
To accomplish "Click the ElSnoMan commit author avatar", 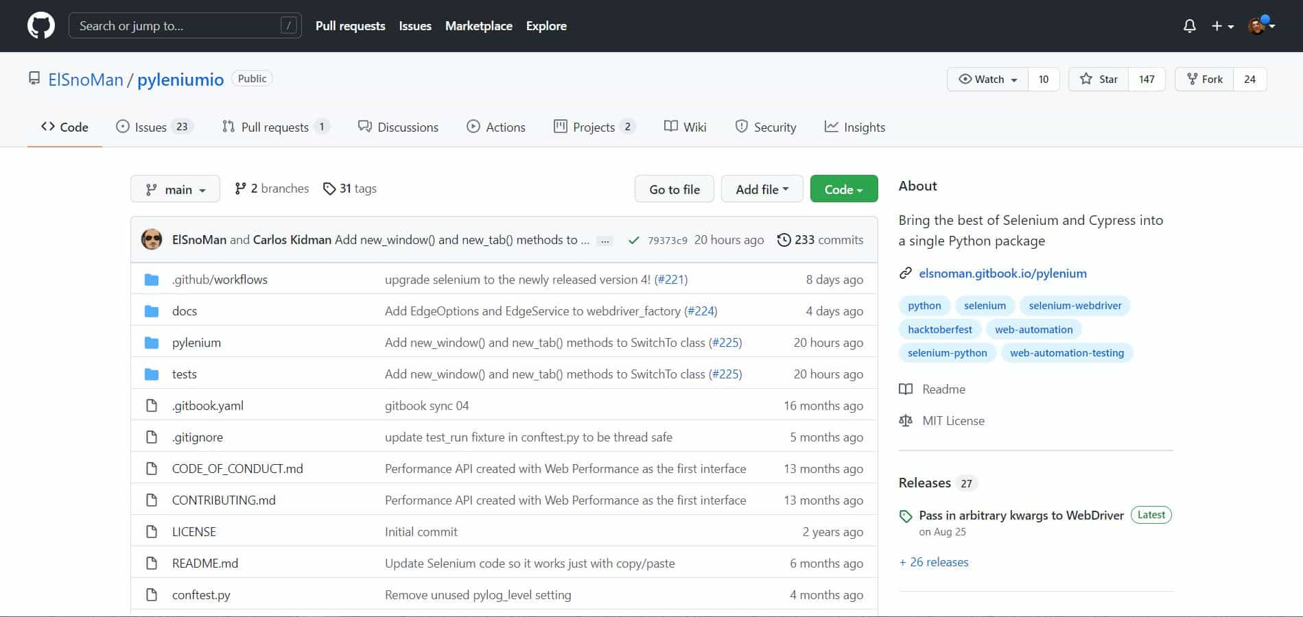I will pos(152,239).
